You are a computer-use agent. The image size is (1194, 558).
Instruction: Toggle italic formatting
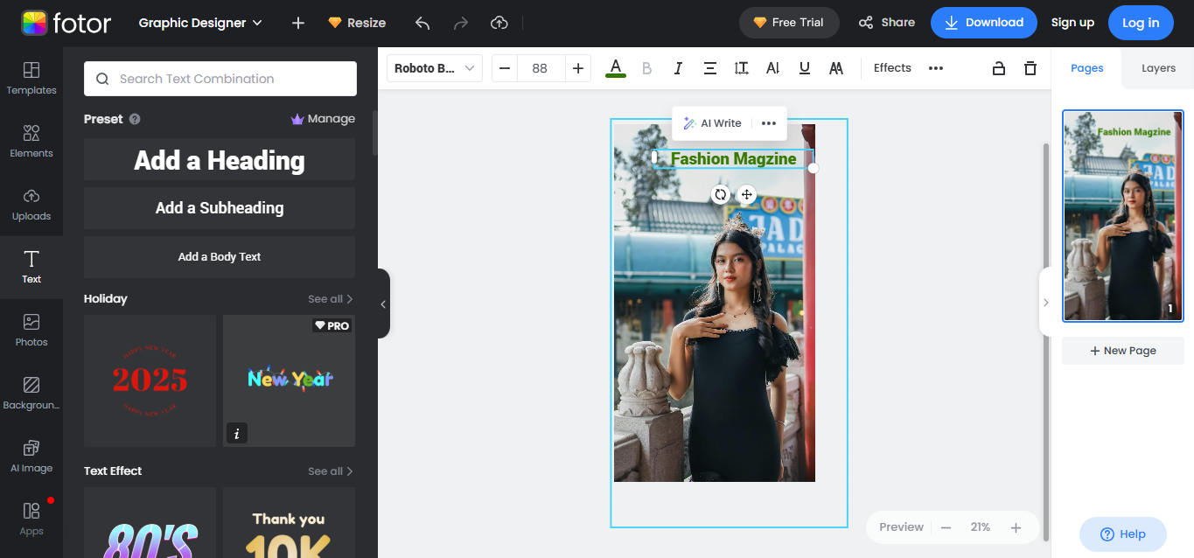click(x=678, y=68)
